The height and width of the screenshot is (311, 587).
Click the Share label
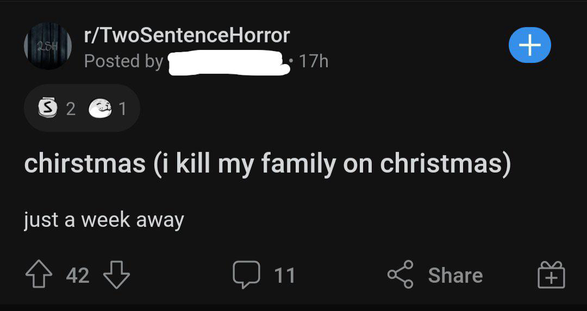point(455,275)
